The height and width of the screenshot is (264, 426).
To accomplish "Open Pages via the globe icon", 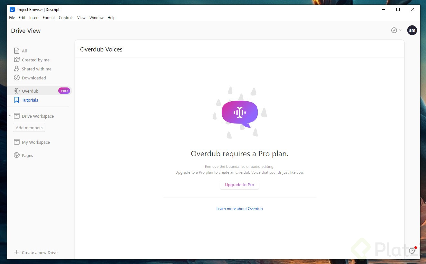I will point(16,155).
